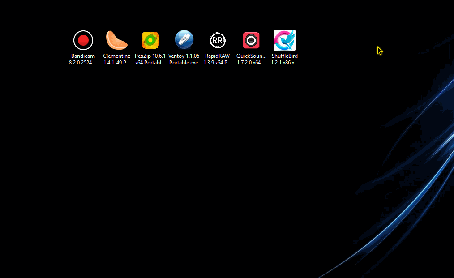Click the label 'QuickSoun... 1.7.2.0 x64 ...'
Screen dimensions: 454x278
pos(251,59)
